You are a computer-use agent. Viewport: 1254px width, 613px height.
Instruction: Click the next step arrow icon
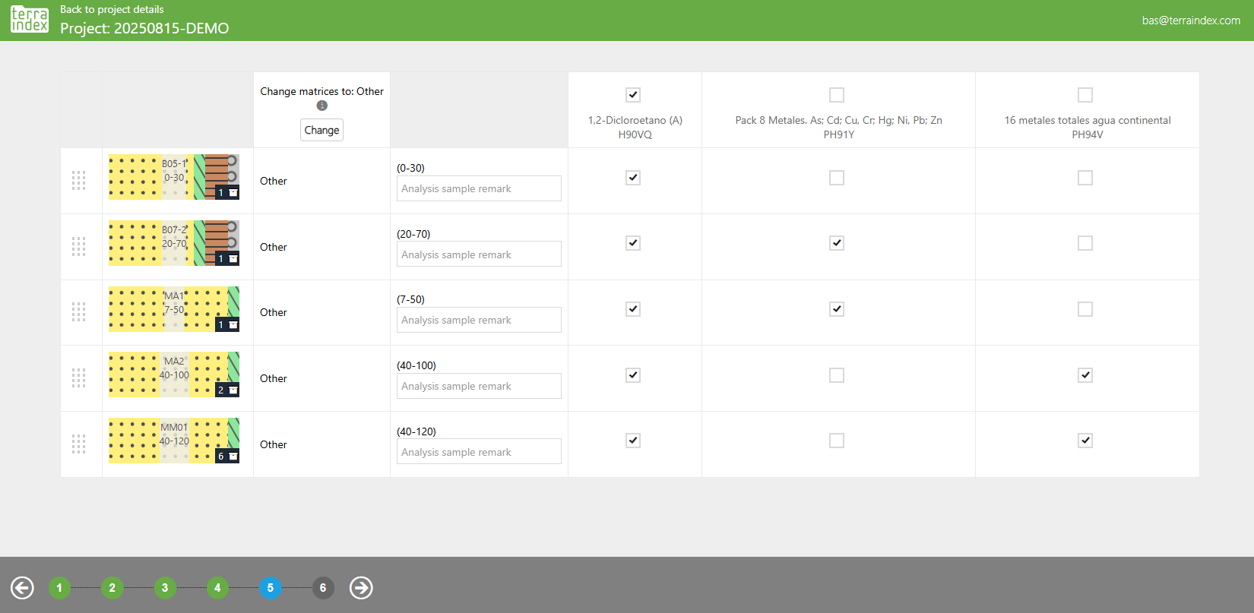click(361, 587)
